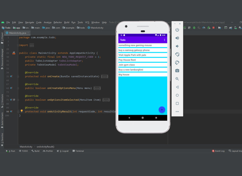Stop the running app
Viewport: 242px width, 176px height.
[213, 28]
